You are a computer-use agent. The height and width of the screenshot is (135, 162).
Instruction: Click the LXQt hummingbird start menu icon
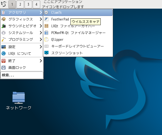coord(4,4)
